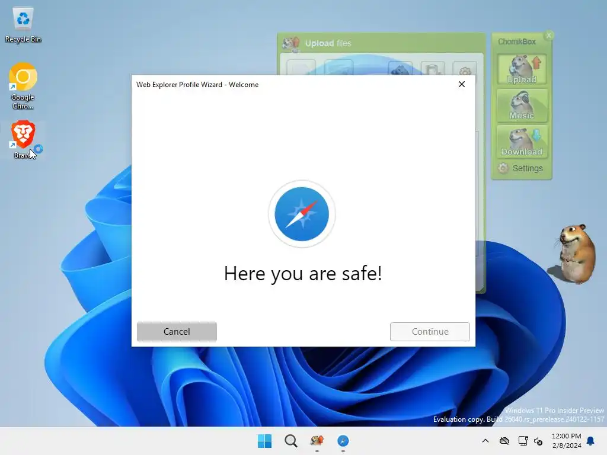607x455 pixels.
Task: Click the wizard title 'Web Explorer Profile Wizard - Welcome'
Action: coord(197,85)
